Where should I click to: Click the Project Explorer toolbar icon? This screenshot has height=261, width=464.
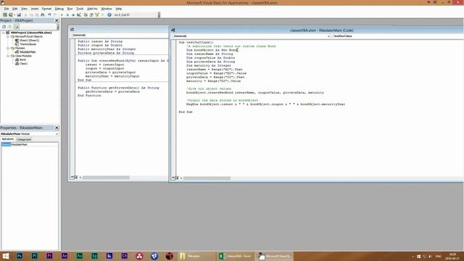[86, 14]
